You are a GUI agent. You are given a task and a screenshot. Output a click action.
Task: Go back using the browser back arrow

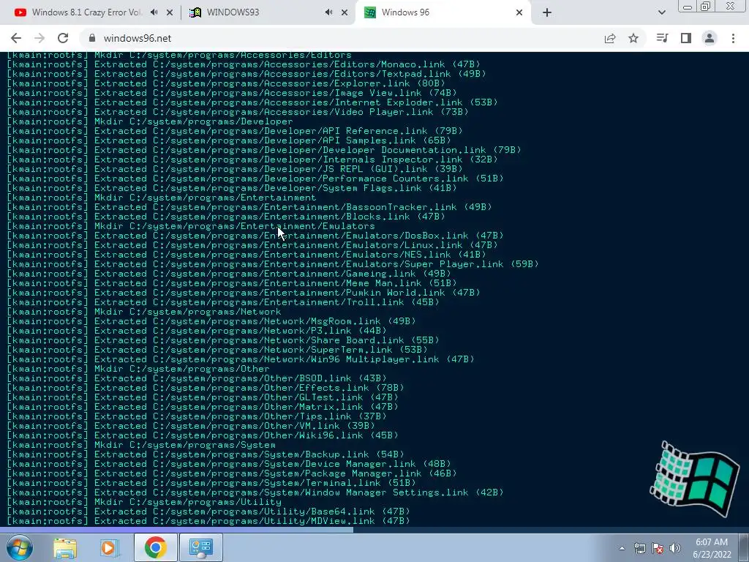coord(16,38)
